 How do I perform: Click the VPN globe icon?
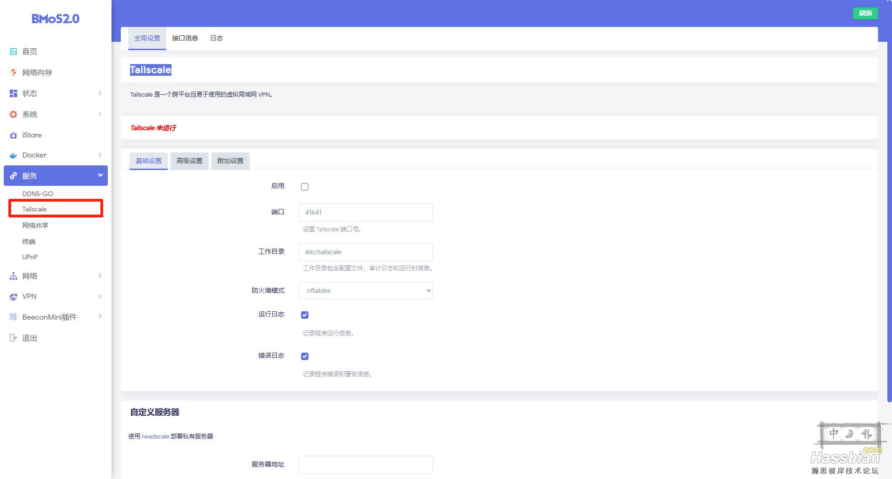click(13, 296)
